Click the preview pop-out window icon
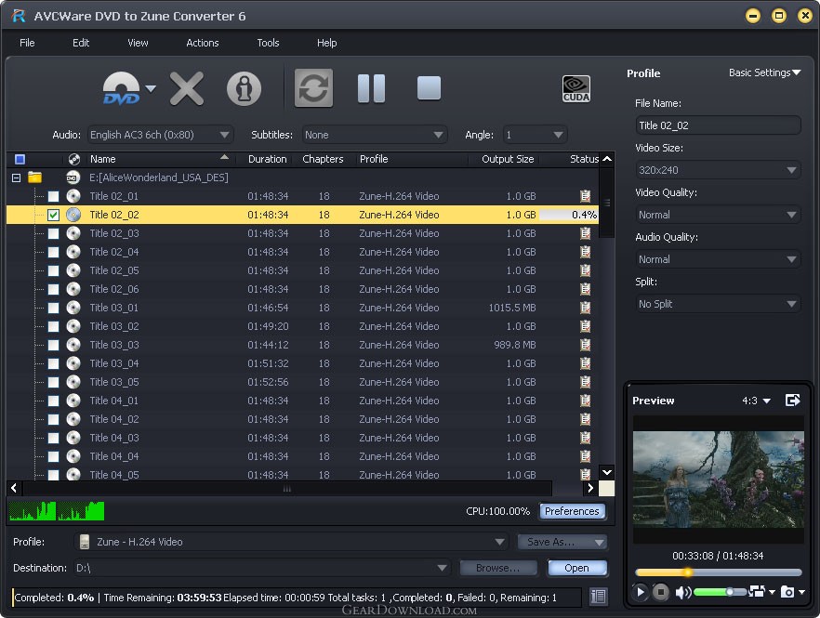 [792, 400]
